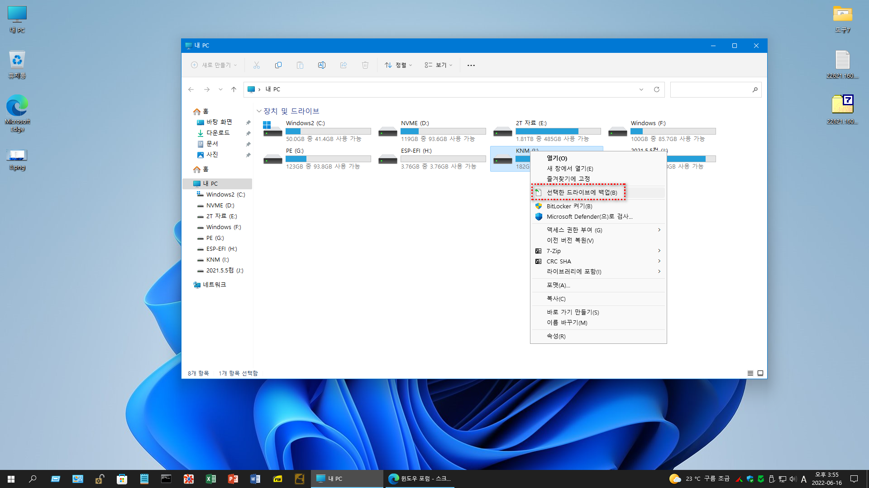Choose 이름 바꾸기(M) in context menu
The width and height of the screenshot is (869, 488).
coord(598,323)
